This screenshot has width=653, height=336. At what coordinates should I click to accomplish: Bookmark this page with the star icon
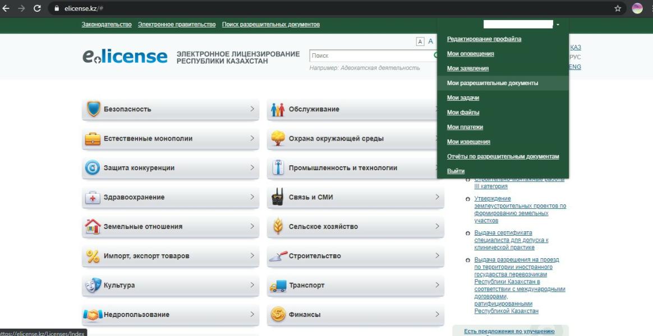pyautogui.click(x=618, y=8)
